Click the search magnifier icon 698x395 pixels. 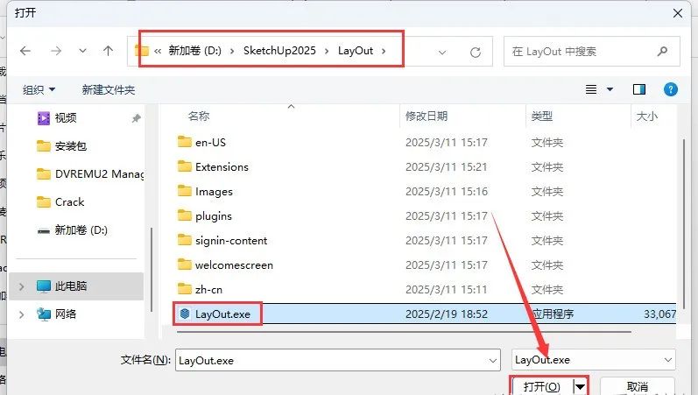[662, 52]
